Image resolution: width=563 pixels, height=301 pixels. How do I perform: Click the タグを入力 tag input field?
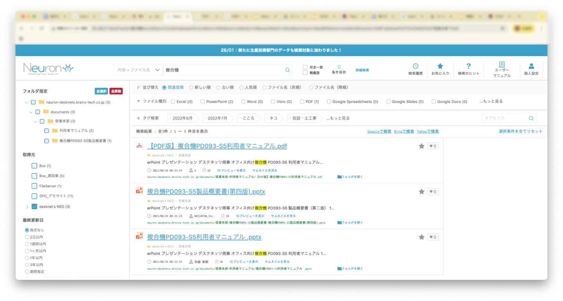[x=504, y=118]
